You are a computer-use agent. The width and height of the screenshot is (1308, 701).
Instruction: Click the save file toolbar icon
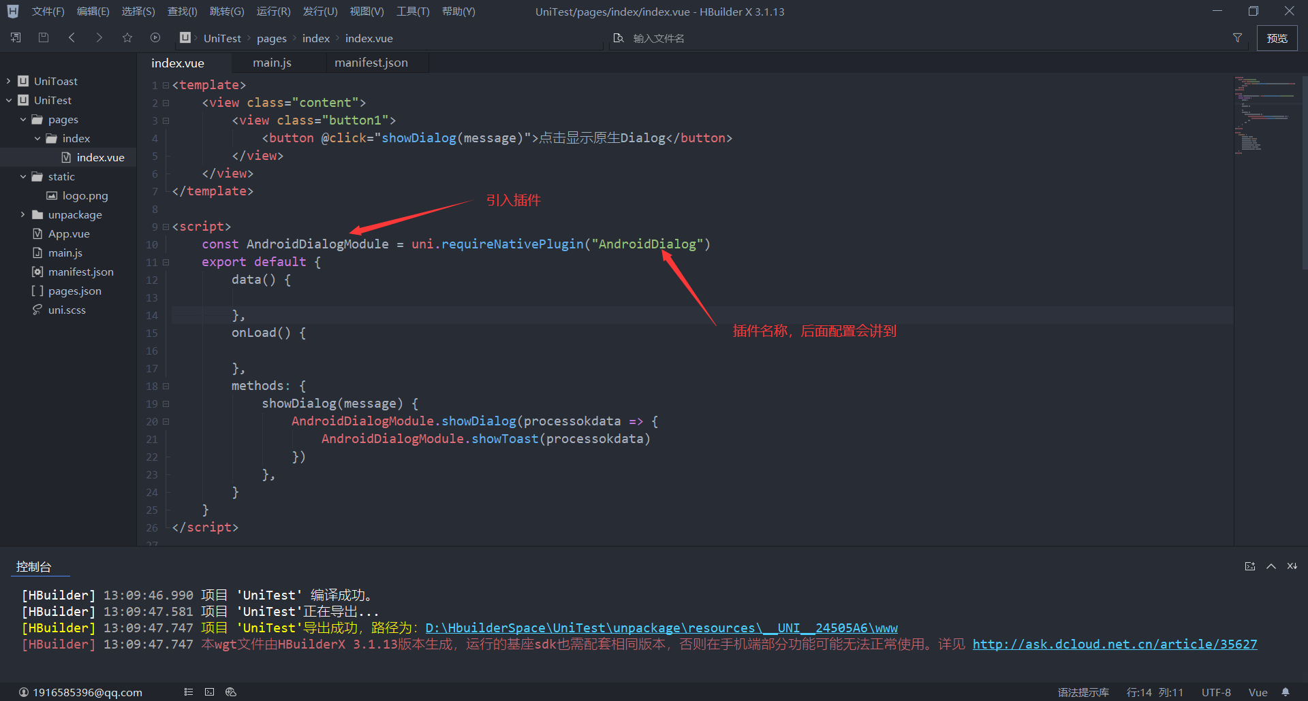click(x=44, y=38)
